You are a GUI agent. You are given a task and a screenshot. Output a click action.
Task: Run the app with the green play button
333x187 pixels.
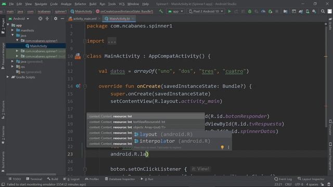click(x=229, y=11)
